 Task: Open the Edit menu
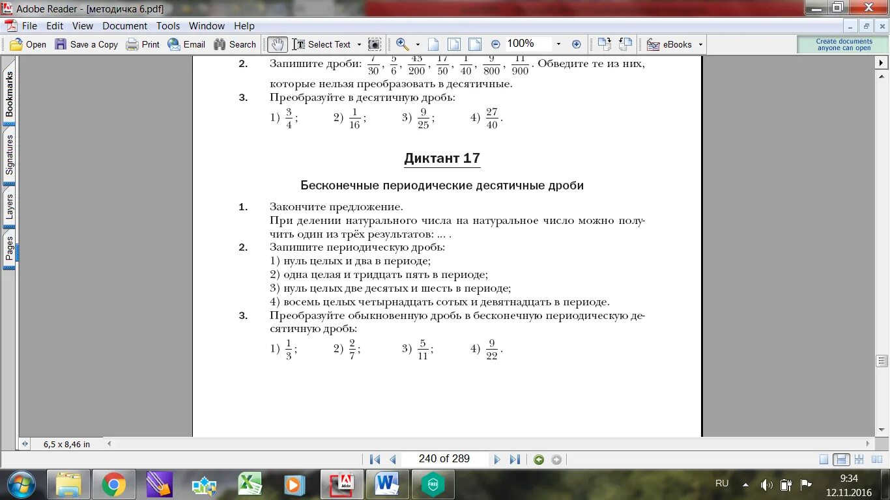click(55, 26)
